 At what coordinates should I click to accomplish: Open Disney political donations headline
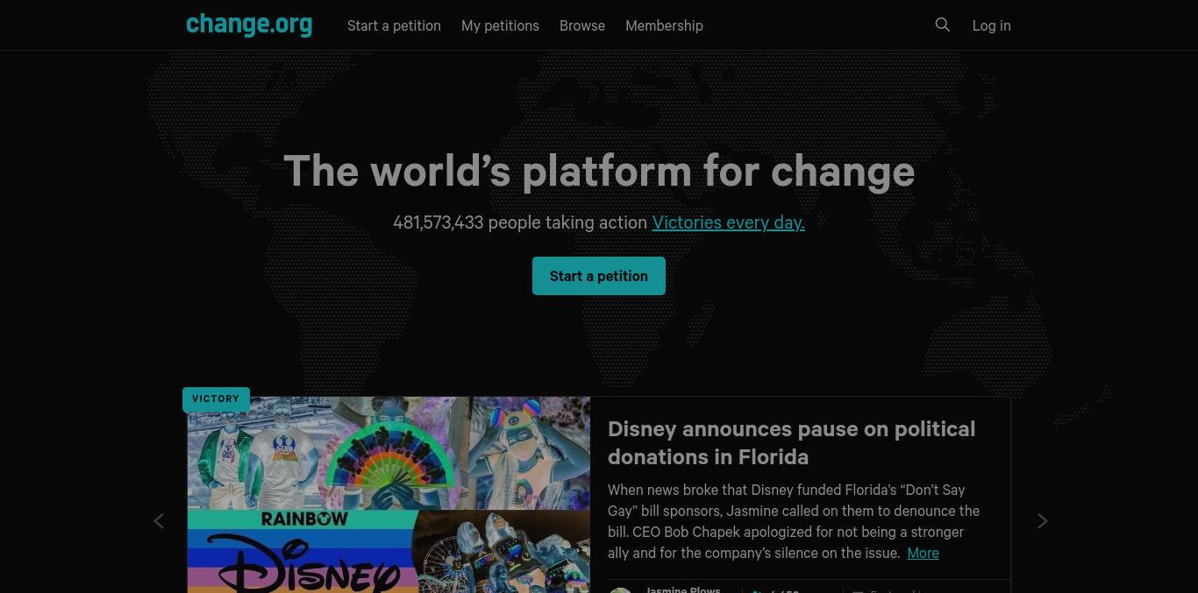click(x=791, y=442)
